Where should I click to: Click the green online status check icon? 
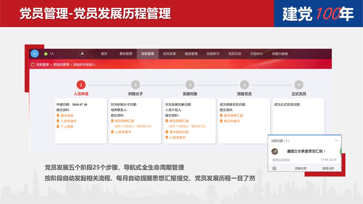click(x=46, y=54)
